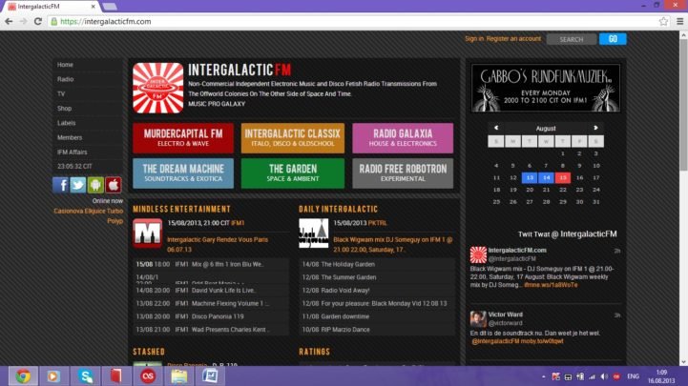Screen dimensions: 688x386
Task: Open the Radio Galaxia channel
Action: coord(403,138)
